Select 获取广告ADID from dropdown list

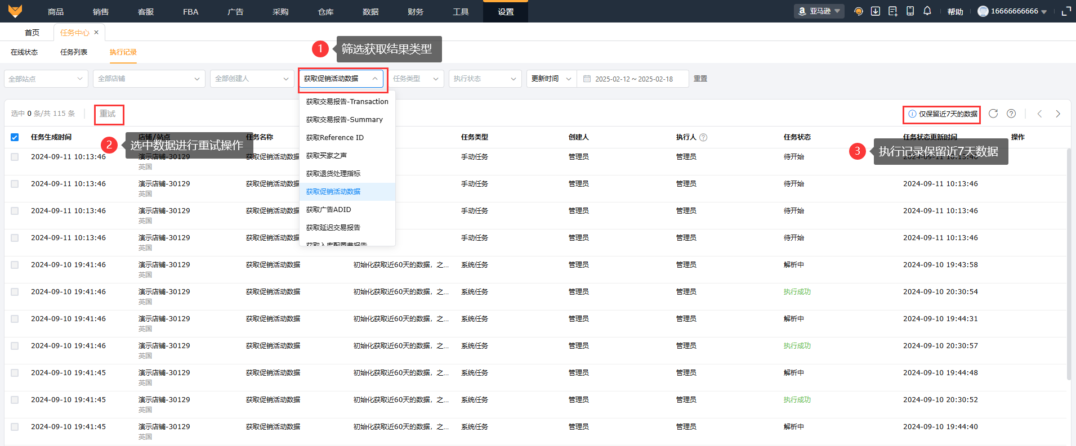point(328,210)
